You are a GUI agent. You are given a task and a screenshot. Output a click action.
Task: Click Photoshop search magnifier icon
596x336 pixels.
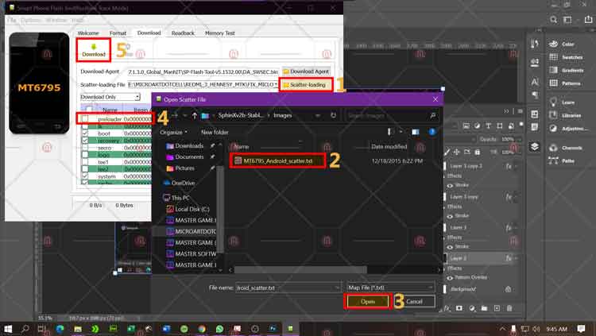553,20
